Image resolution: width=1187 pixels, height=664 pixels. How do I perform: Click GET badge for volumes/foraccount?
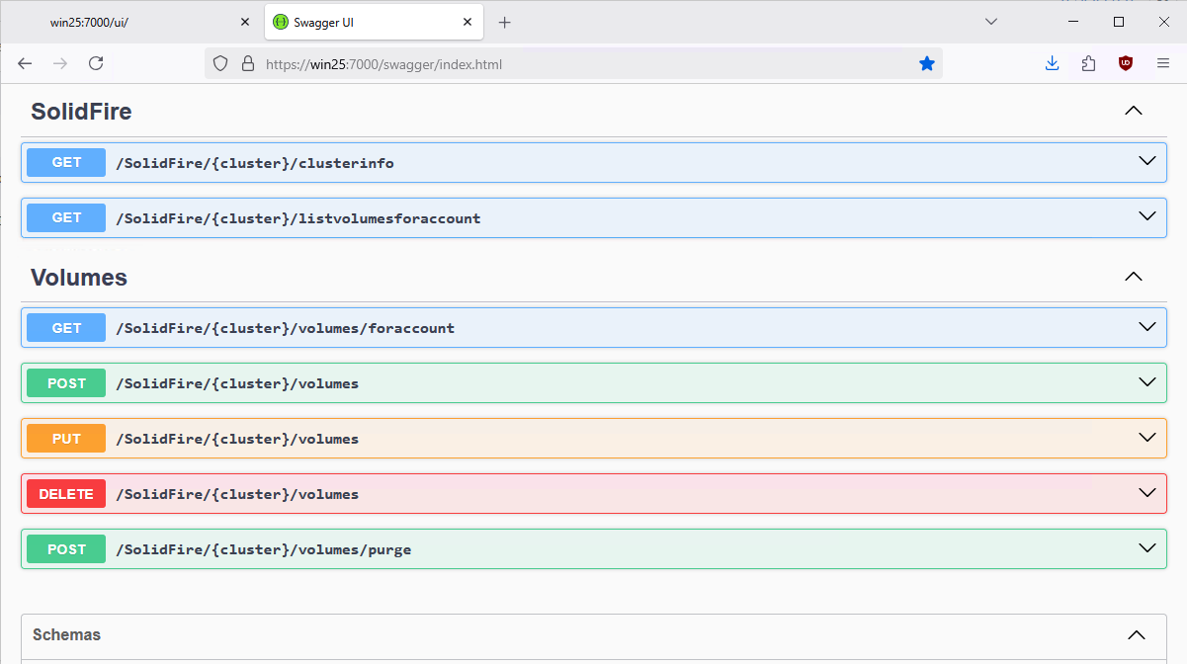pyautogui.click(x=66, y=328)
